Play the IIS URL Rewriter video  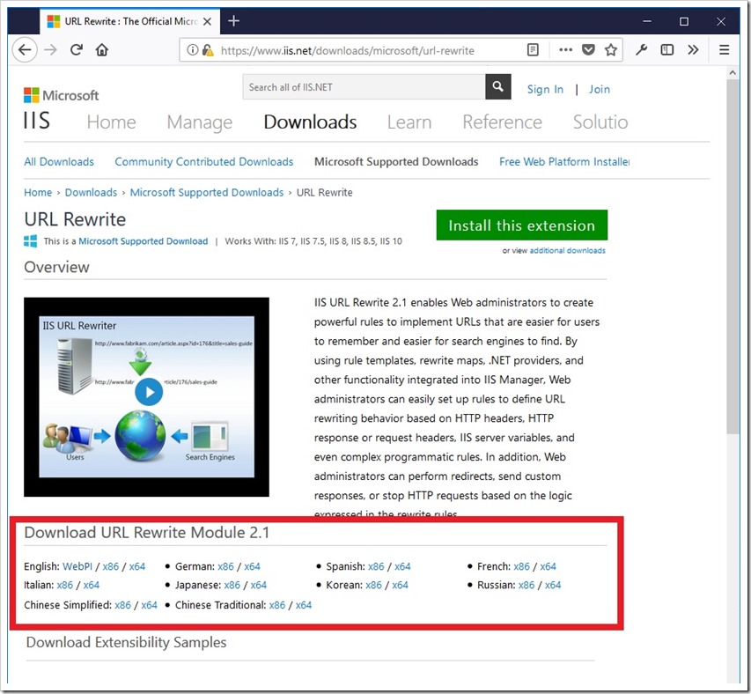[149, 392]
